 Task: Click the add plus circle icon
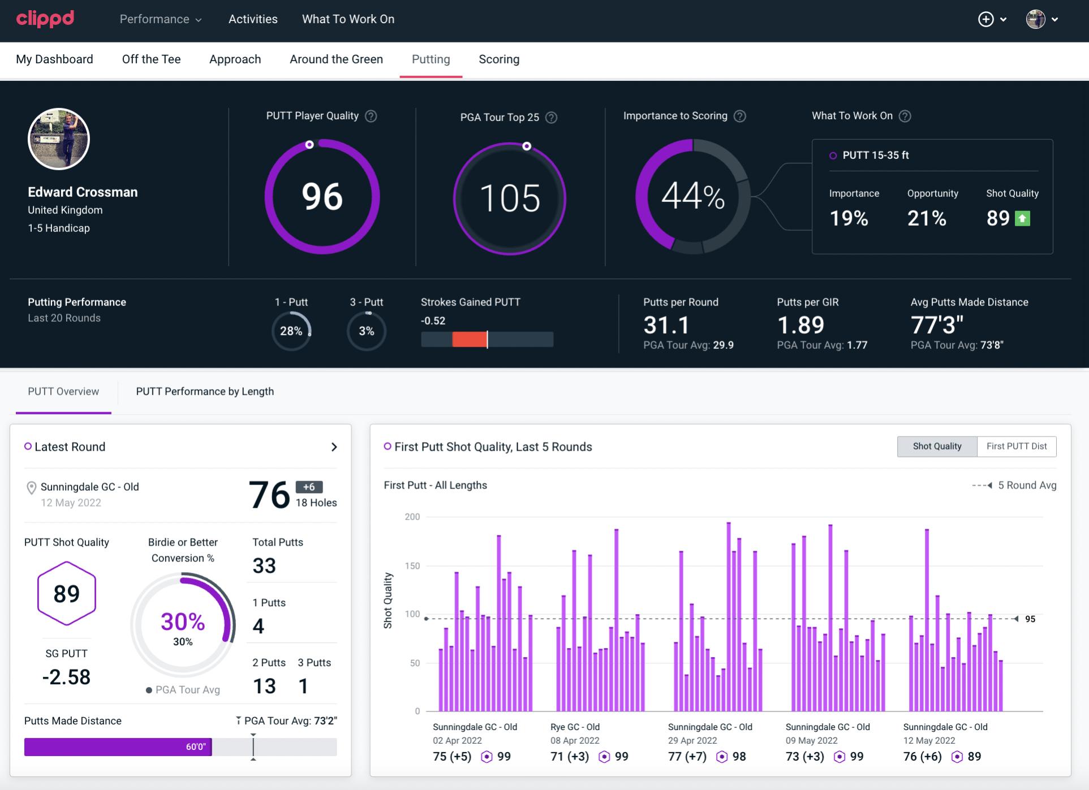(x=986, y=19)
